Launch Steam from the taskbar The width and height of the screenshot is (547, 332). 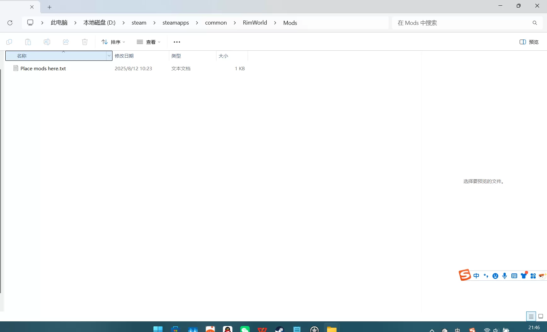279,329
